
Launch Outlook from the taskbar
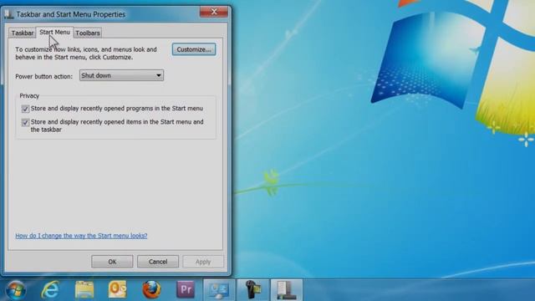(117, 289)
